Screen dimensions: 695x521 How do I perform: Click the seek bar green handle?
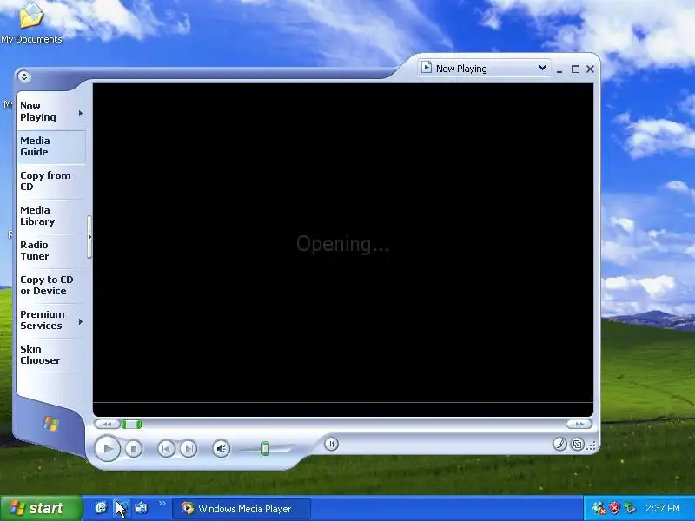(x=132, y=425)
